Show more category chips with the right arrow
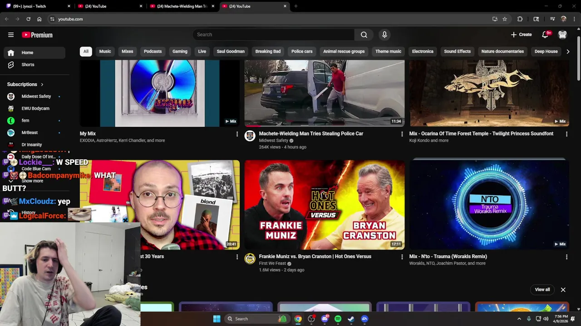 coord(568,52)
